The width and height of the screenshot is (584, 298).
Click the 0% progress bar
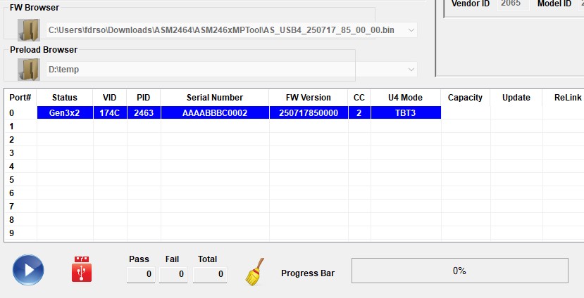coord(459,271)
